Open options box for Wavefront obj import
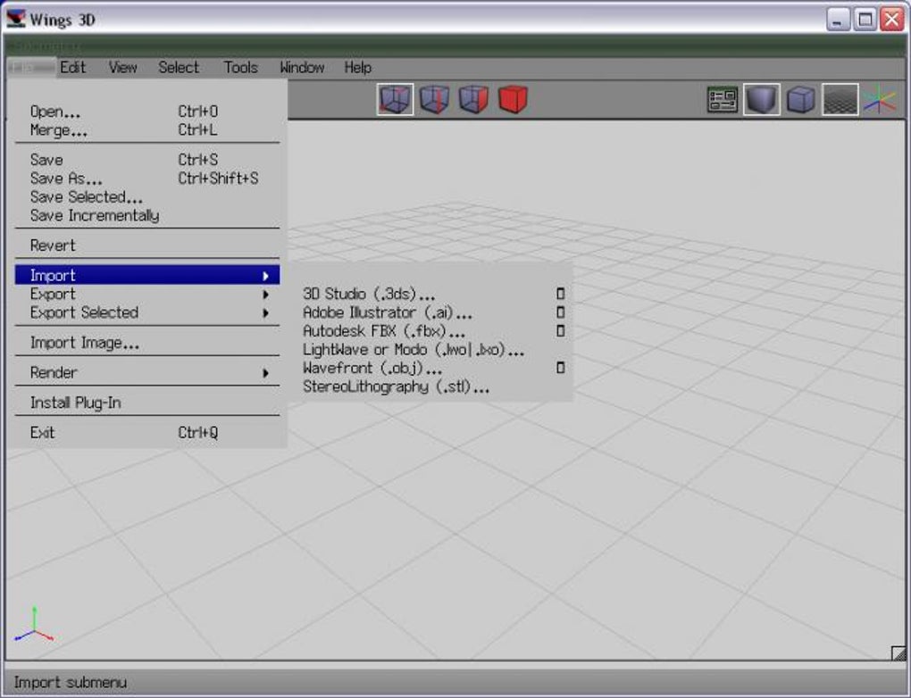Image resolution: width=911 pixels, height=698 pixels. 561,368
